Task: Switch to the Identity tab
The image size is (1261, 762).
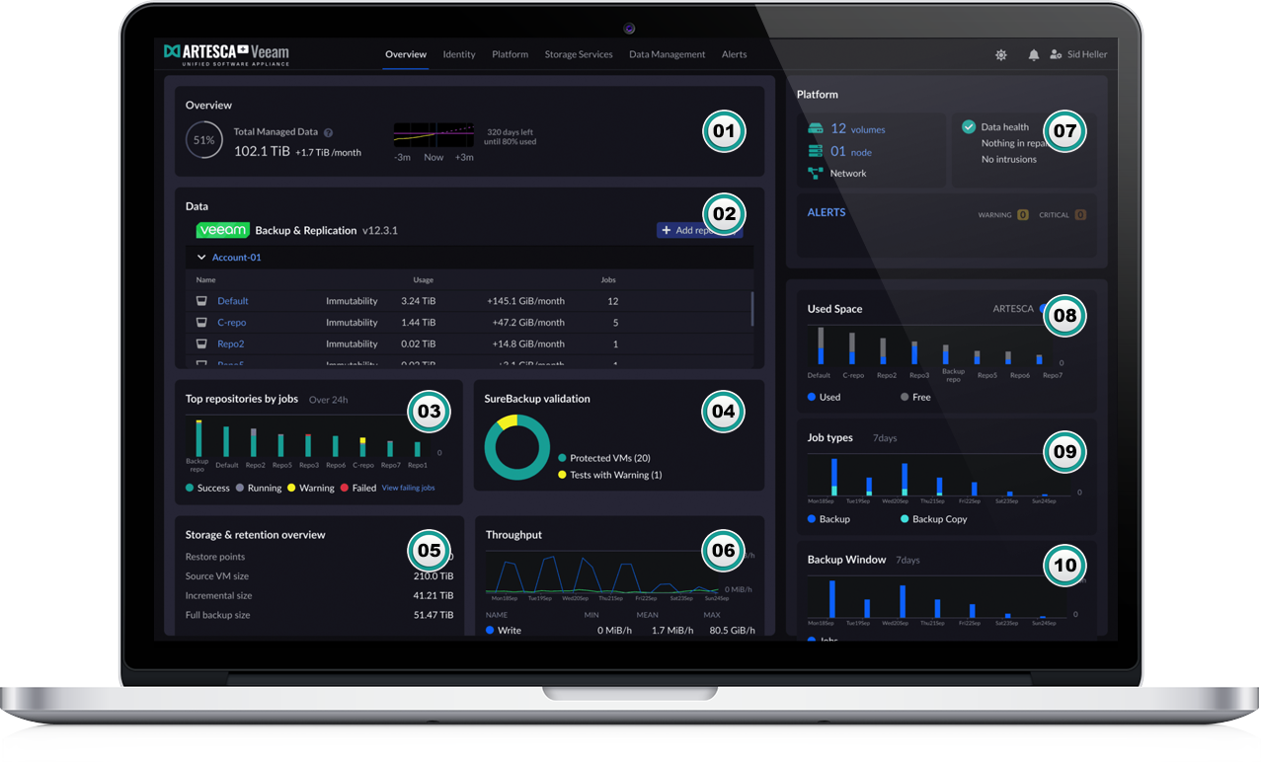Action: pyautogui.click(x=459, y=54)
